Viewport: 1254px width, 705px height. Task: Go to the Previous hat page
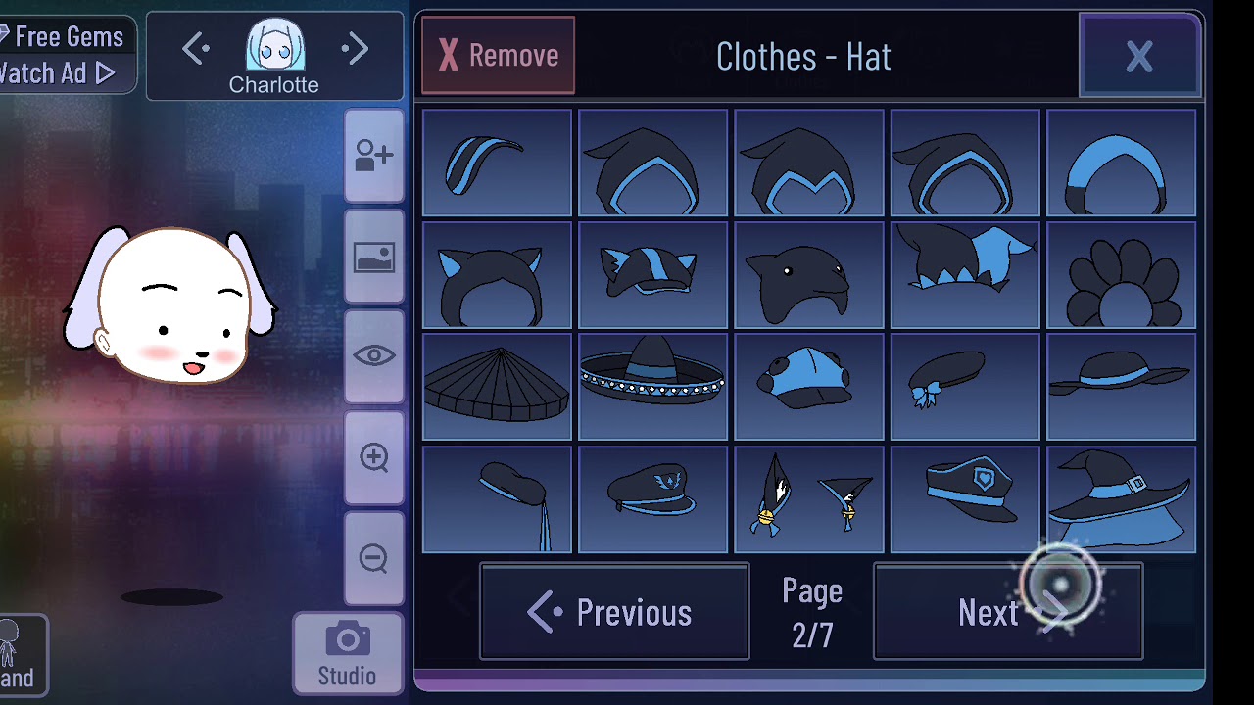pos(614,612)
